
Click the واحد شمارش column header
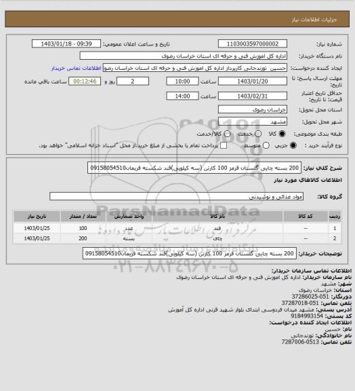pyautogui.click(x=129, y=216)
